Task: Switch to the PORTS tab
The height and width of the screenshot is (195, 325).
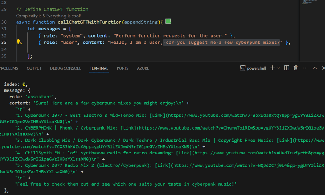Action: pyautogui.click(x=122, y=68)
